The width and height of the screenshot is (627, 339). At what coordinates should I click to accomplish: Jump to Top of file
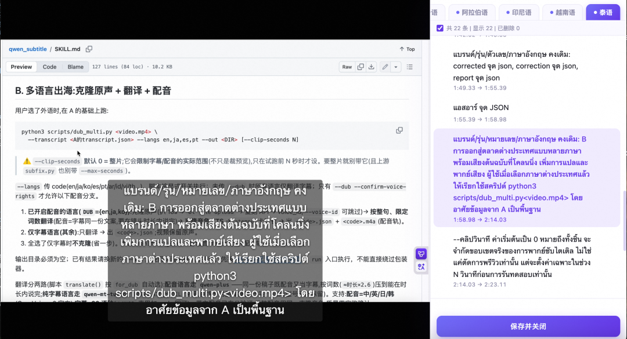(407, 49)
